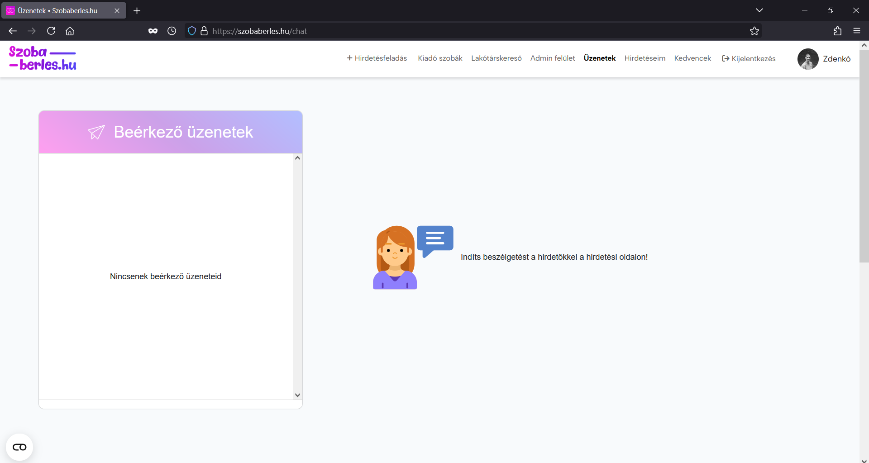Click the private mask icon in toolbar
The height and width of the screenshot is (463, 869).
click(153, 31)
